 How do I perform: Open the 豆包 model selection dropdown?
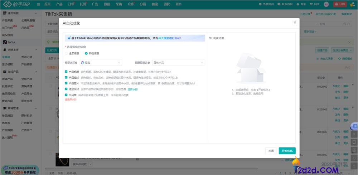(x=101, y=63)
